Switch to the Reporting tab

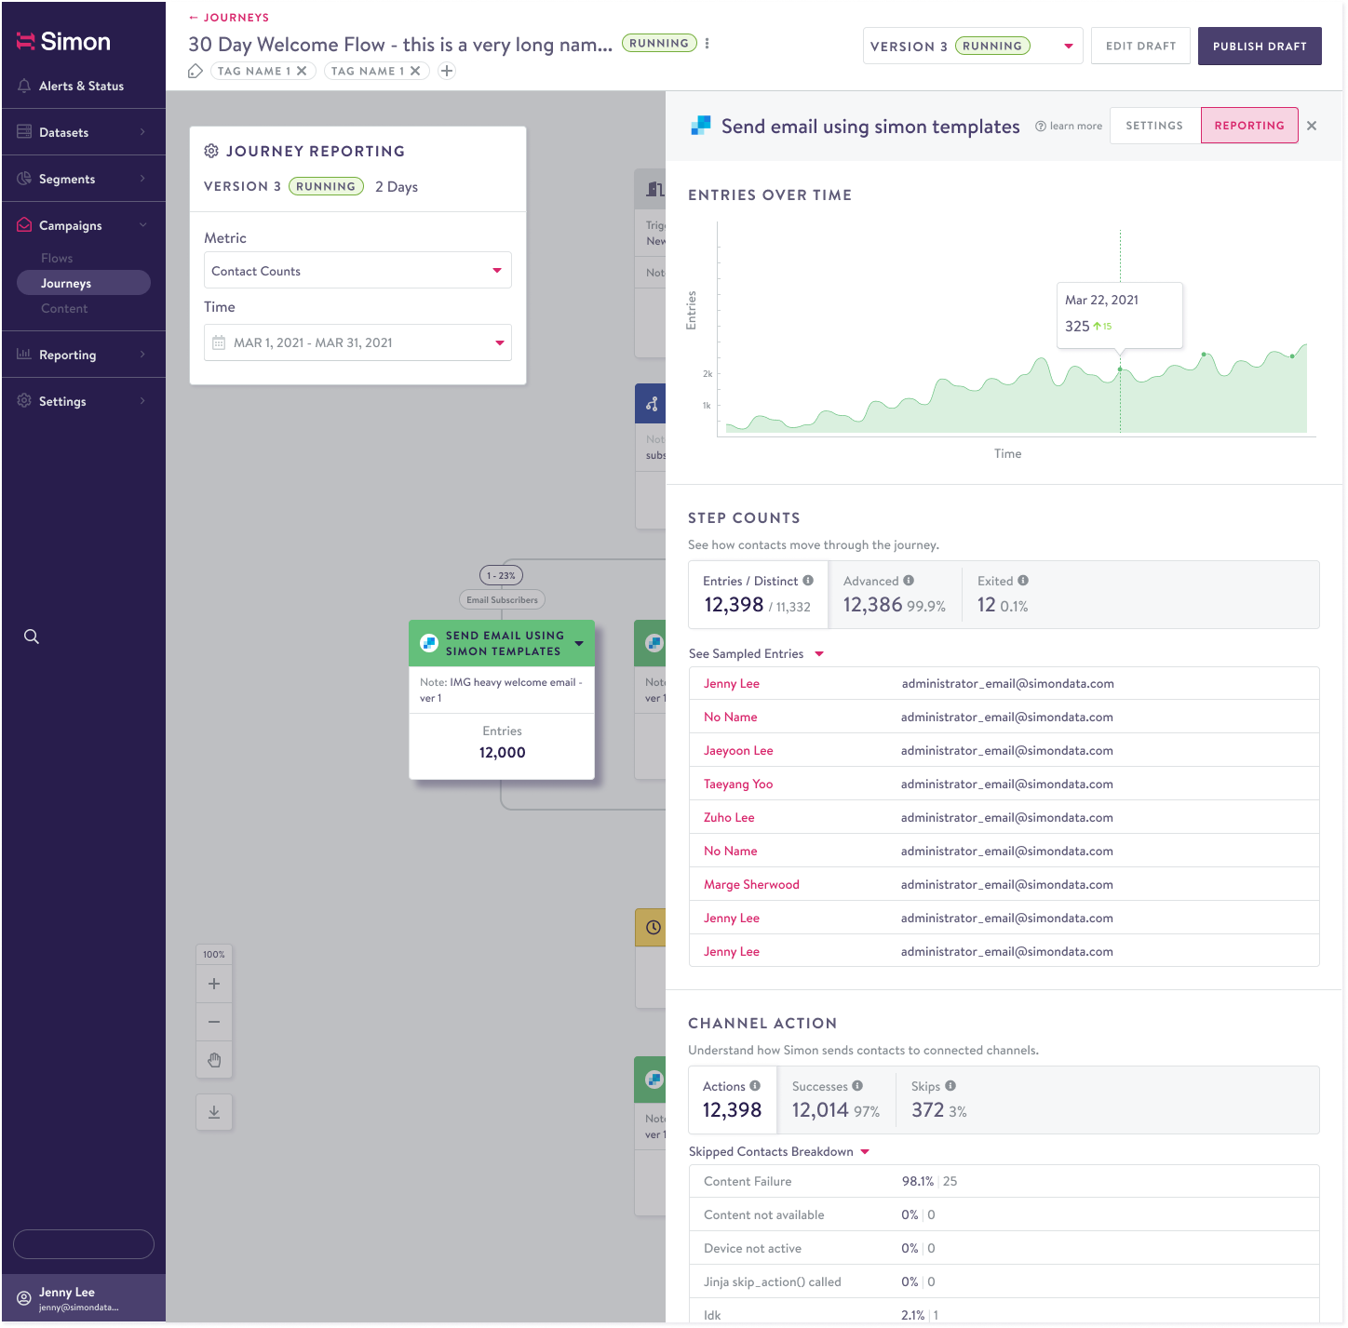(x=1249, y=126)
